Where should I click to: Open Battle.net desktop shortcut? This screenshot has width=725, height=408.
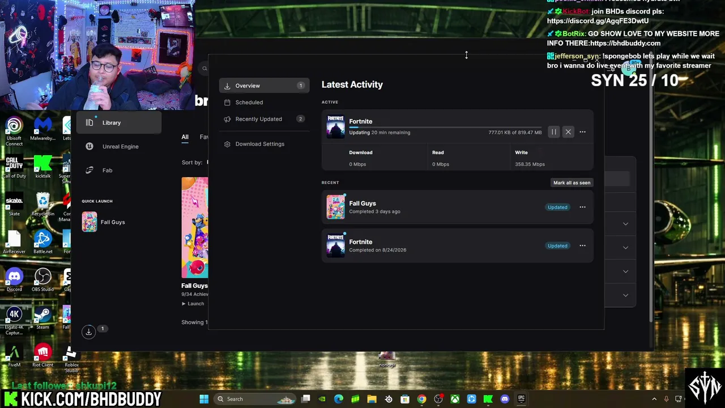click(43, 243)
